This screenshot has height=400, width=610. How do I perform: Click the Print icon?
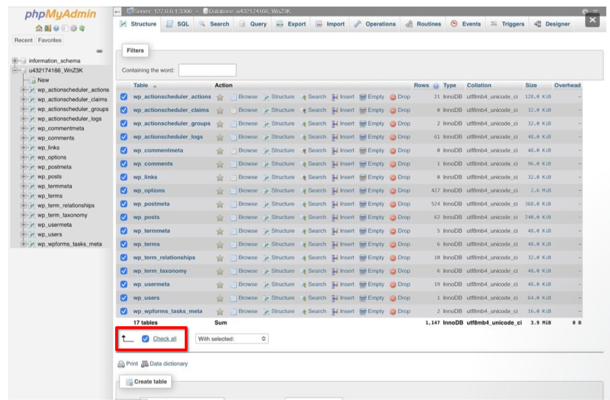pyautogui.click(x=121, y=364)
